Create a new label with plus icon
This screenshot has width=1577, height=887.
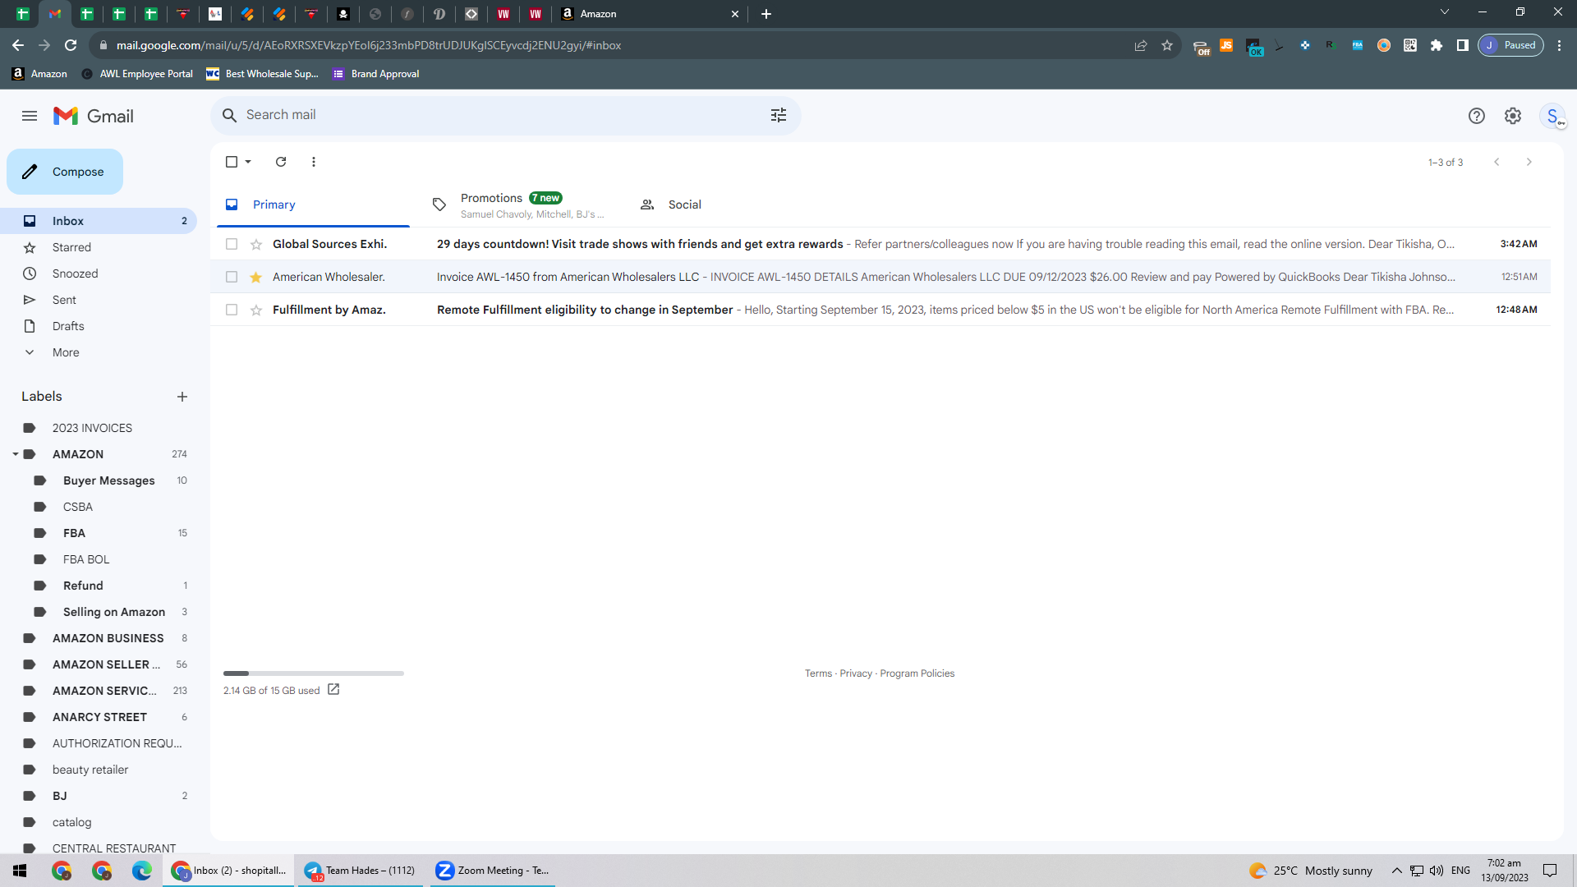[x=182, y=397]
